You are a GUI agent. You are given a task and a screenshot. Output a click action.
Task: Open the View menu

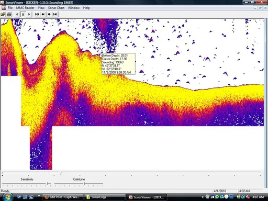click(x=41, y=8)
